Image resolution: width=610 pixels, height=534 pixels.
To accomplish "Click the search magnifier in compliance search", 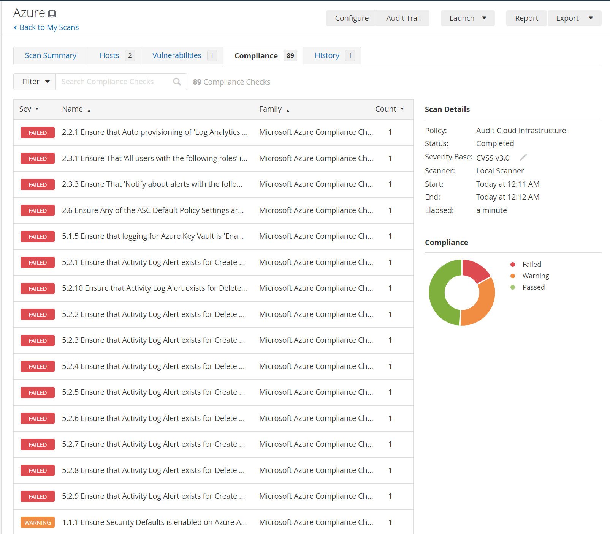I will coord(177,81).
